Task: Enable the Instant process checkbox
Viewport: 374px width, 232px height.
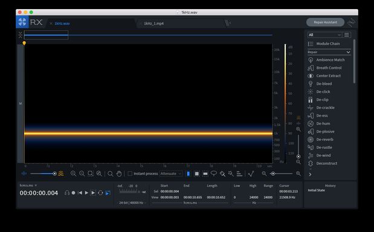Action: coord(130,174)
